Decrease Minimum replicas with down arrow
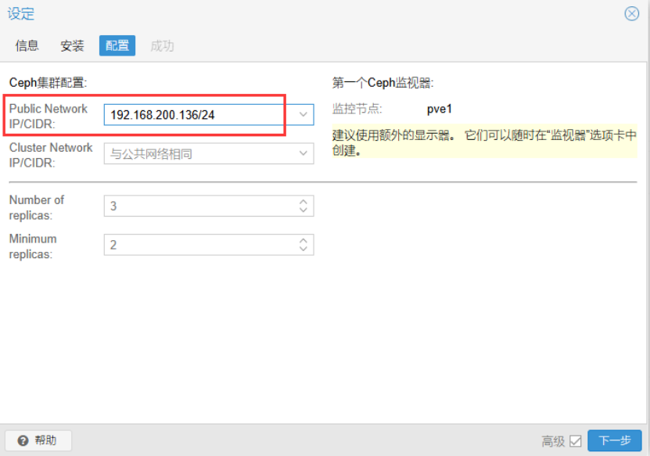Image resolution: width=650 pixels, height=456 pixels. pyautogui.click(x=303, y=250)
